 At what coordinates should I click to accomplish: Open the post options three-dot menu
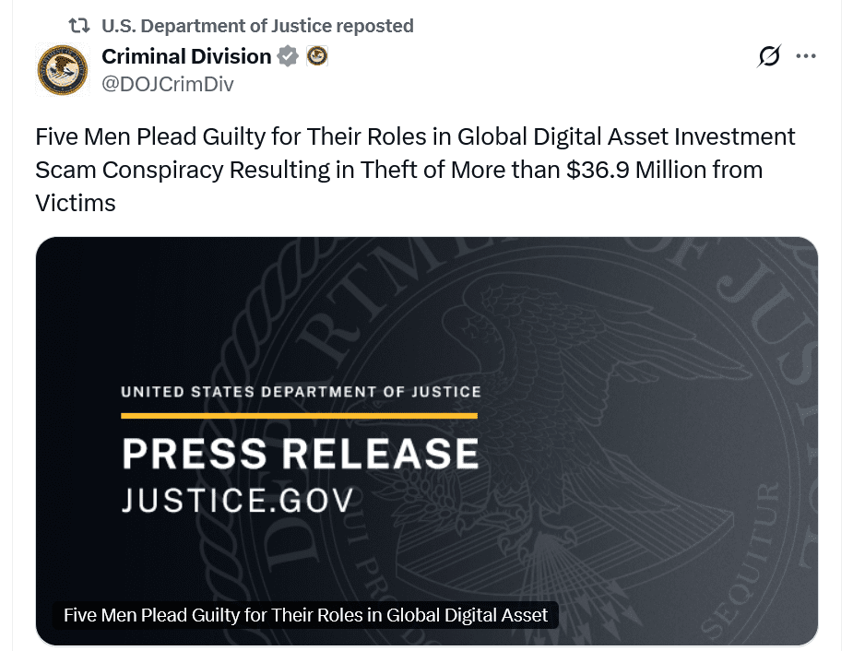[806, 55]
